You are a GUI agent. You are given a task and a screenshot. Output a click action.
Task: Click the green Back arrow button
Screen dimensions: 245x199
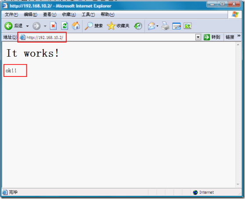(x=8, y=26)
